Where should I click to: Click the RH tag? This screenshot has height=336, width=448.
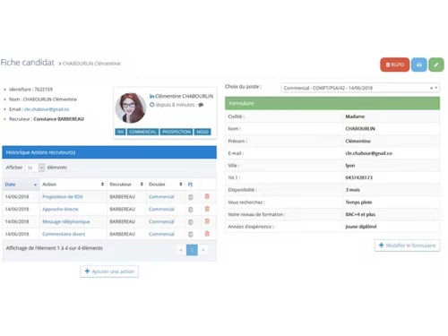point(120,132)
